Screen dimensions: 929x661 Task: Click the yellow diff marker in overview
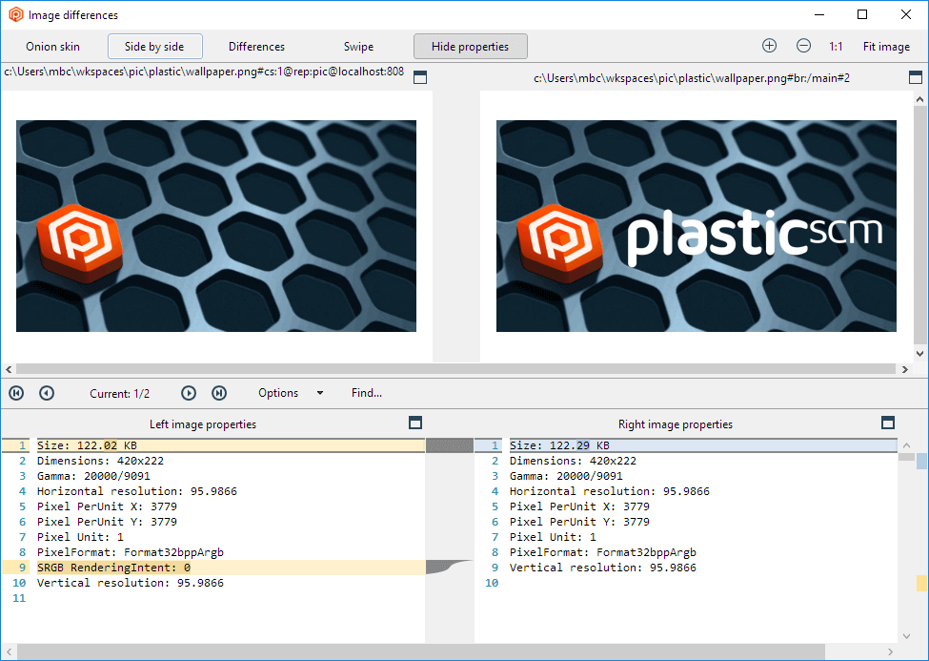click(x=921, y=583)
